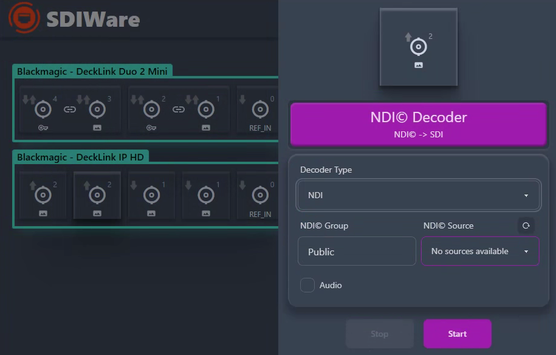Image resolution: width=556 pixels, height=355 pixels.
Task: Click into the Public NDI Group field
Action: point(357,251)
